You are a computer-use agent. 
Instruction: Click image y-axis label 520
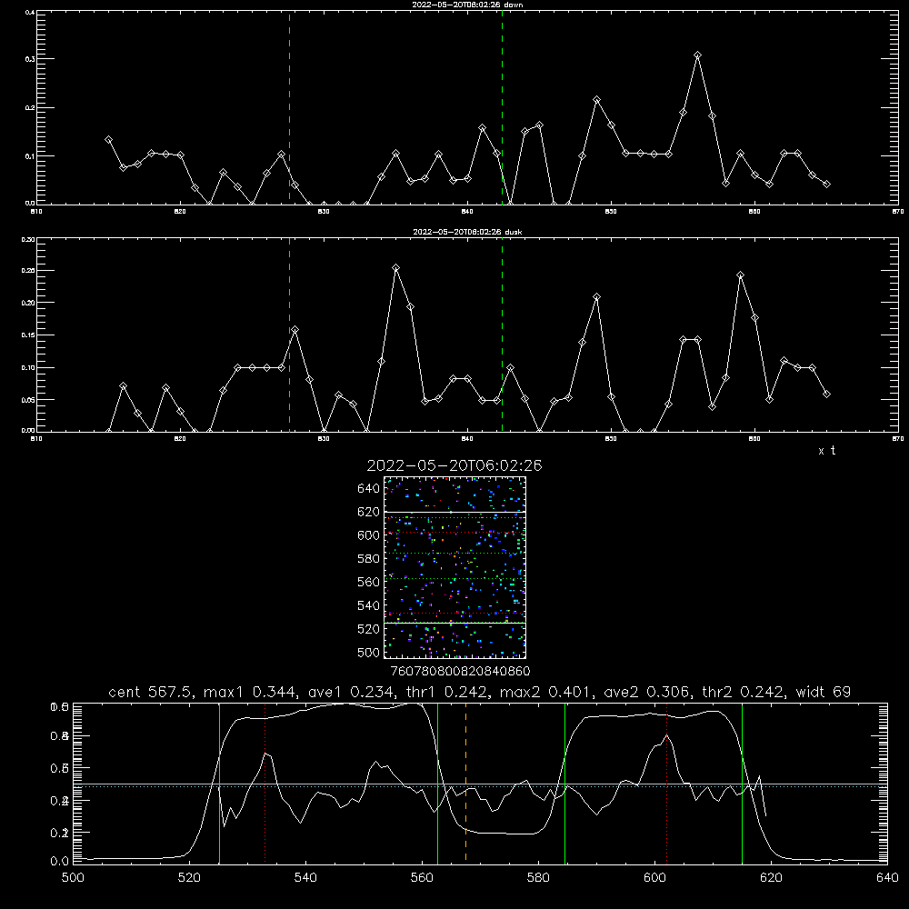(x=369, y=629)
